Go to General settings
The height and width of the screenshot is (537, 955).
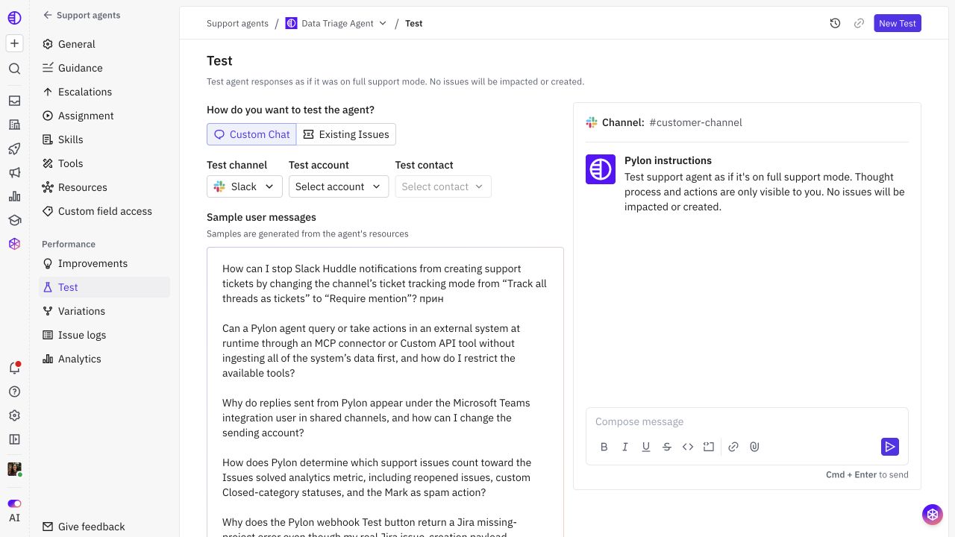(x=104, y=44)
